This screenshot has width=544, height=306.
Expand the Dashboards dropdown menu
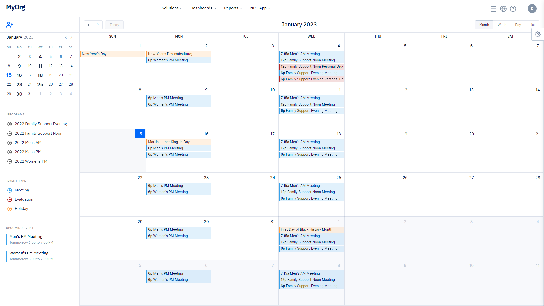point(203,8)
